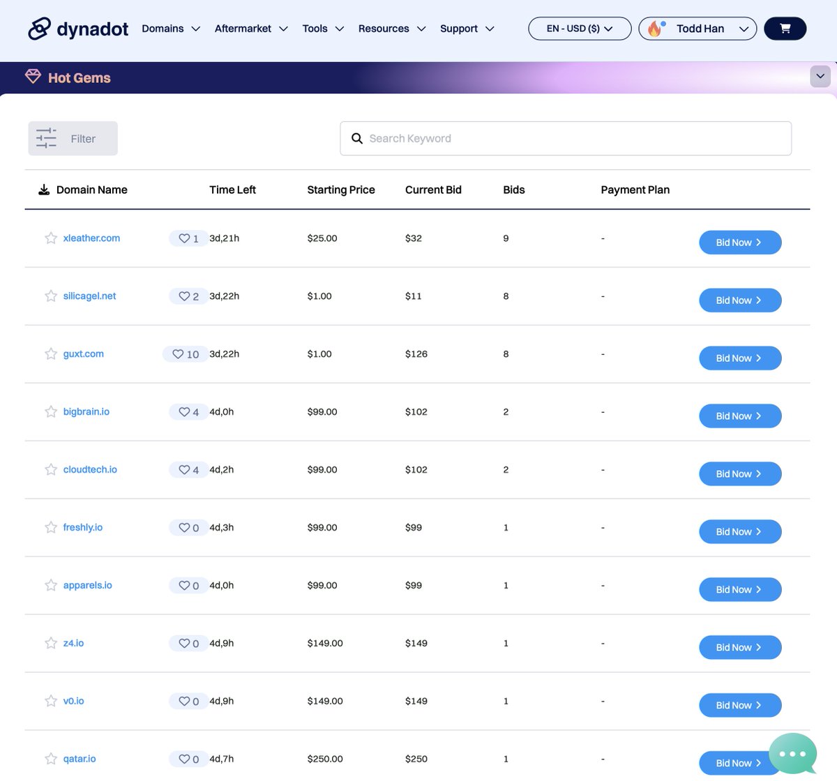Expand the Aftermarket menu
Screen dimensions: 837x781
[251, 29]
